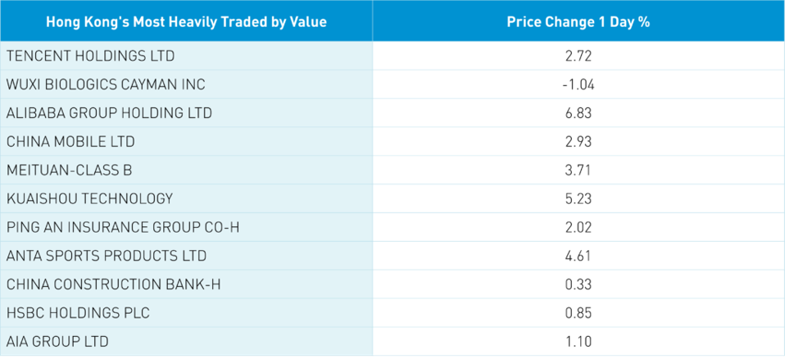Screen dimensions: 785x359
Task: Select the HSBC HOLDINGS PLC stock name
Action: pos(78,313)
